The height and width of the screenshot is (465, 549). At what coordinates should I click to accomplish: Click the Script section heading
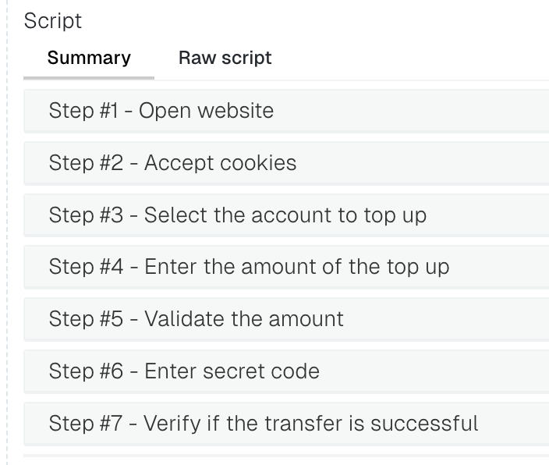(53, 21)
